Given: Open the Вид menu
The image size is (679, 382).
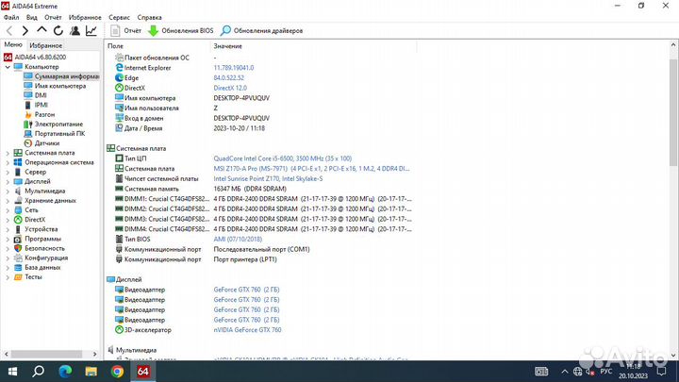Looking at the screenshot, I should pos(32,17).
